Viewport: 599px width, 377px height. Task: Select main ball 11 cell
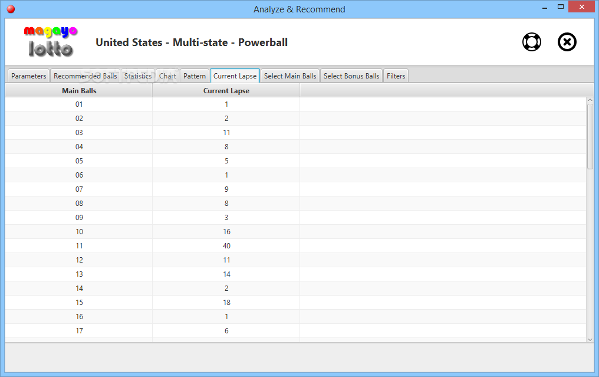click(x=79, y=246)
